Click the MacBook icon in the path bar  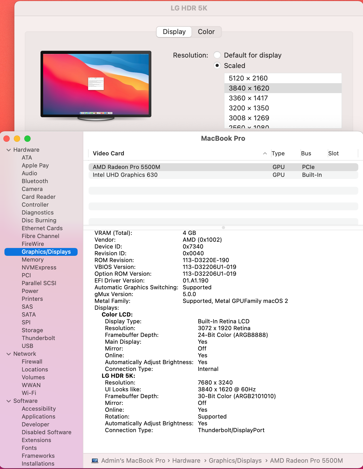point(95,461)
